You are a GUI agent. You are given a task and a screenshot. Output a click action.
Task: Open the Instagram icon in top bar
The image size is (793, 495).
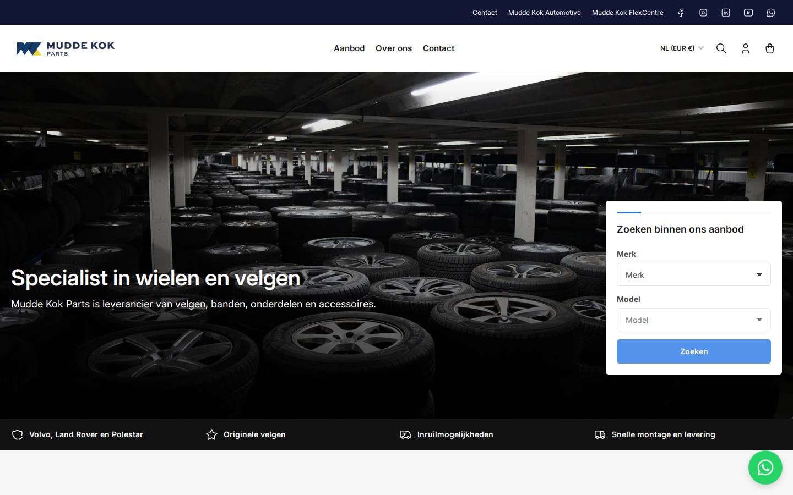click(703, 13)
